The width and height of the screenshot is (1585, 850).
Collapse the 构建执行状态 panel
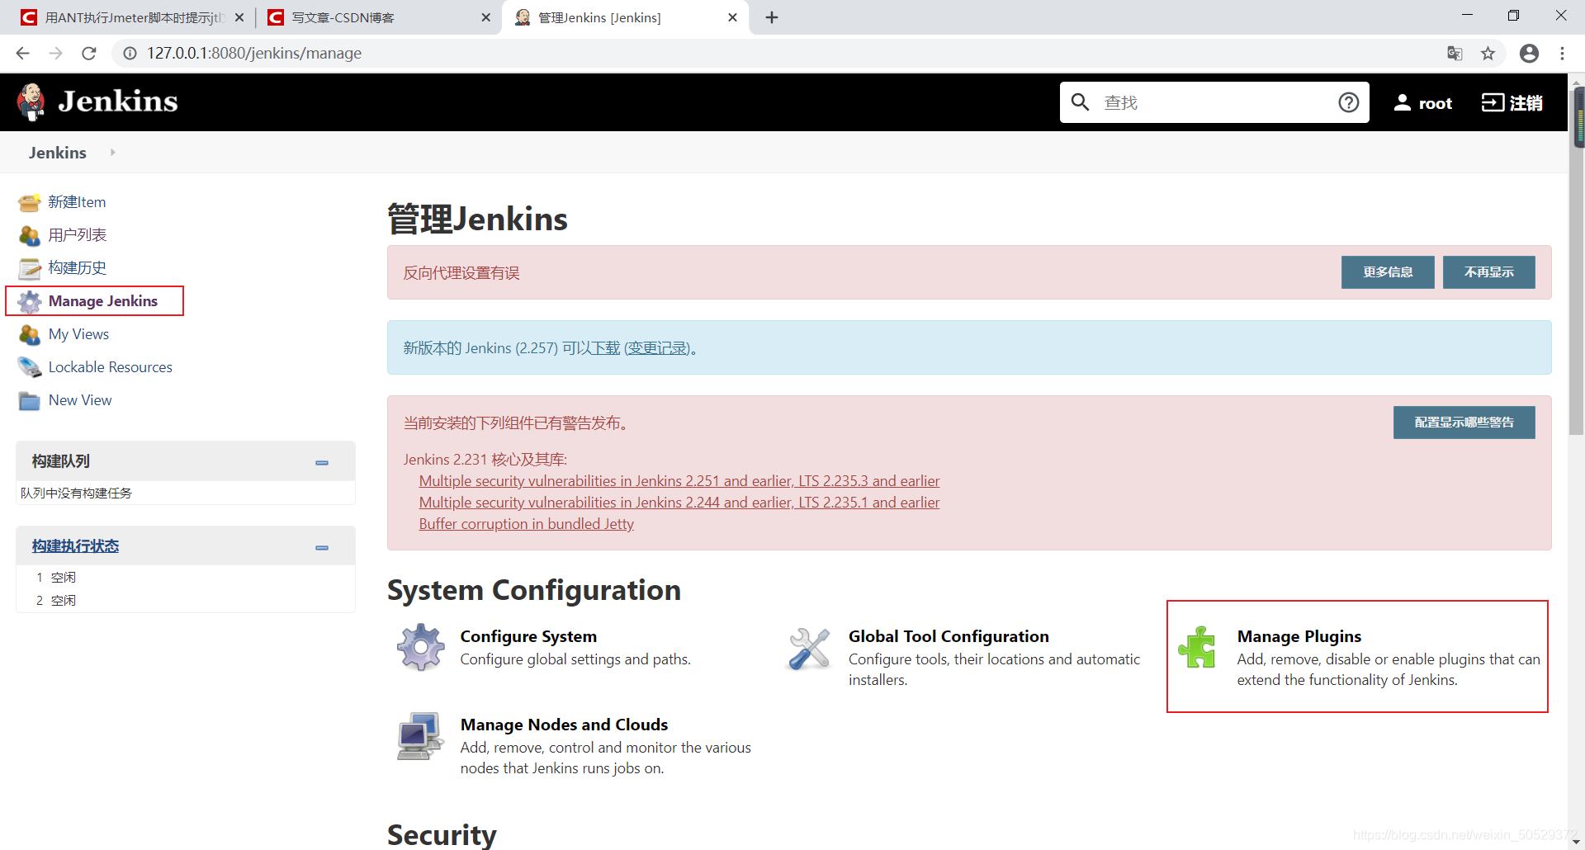322,548
